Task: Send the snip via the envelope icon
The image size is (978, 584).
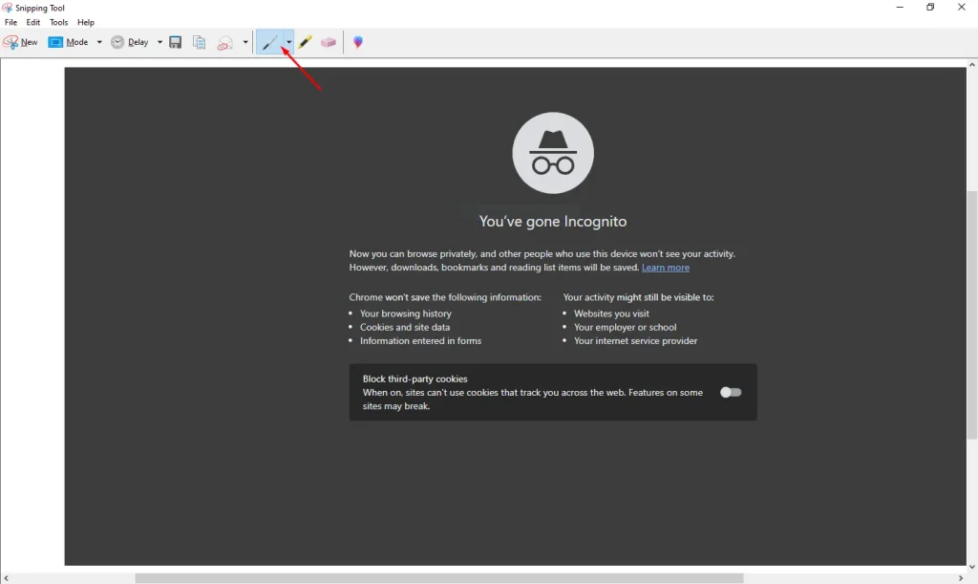Action: [x=224, y=42]
